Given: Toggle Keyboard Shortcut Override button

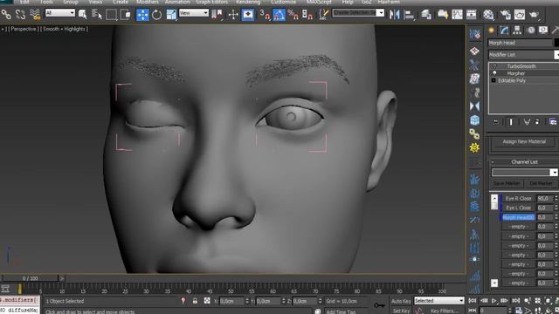Looking at the screenshot, I should click(248, 15).
